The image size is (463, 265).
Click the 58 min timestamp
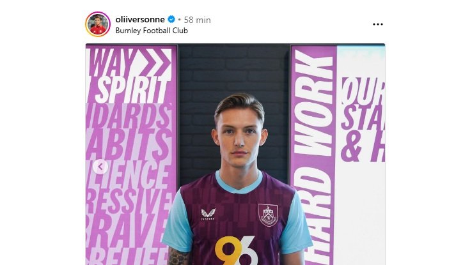pos(197,20)
